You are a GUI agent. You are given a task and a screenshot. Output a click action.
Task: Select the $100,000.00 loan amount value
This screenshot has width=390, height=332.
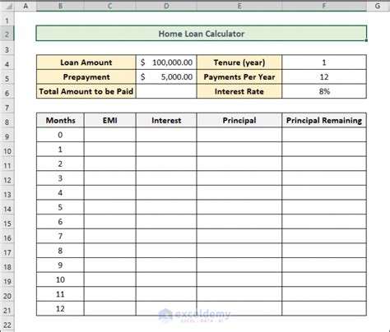click(x=166, y=62)
